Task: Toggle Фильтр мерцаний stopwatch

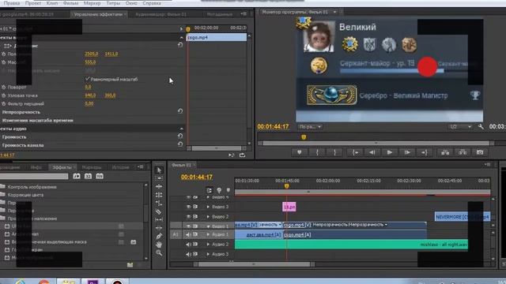Action: [x=4, y=104]
